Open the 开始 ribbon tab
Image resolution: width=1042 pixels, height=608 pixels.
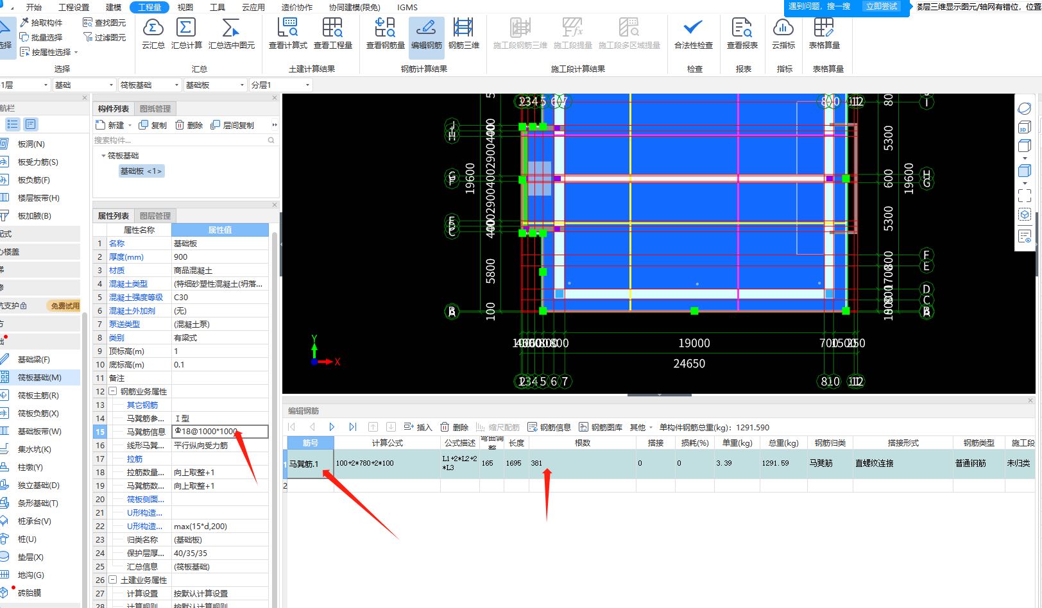(34, 7)
